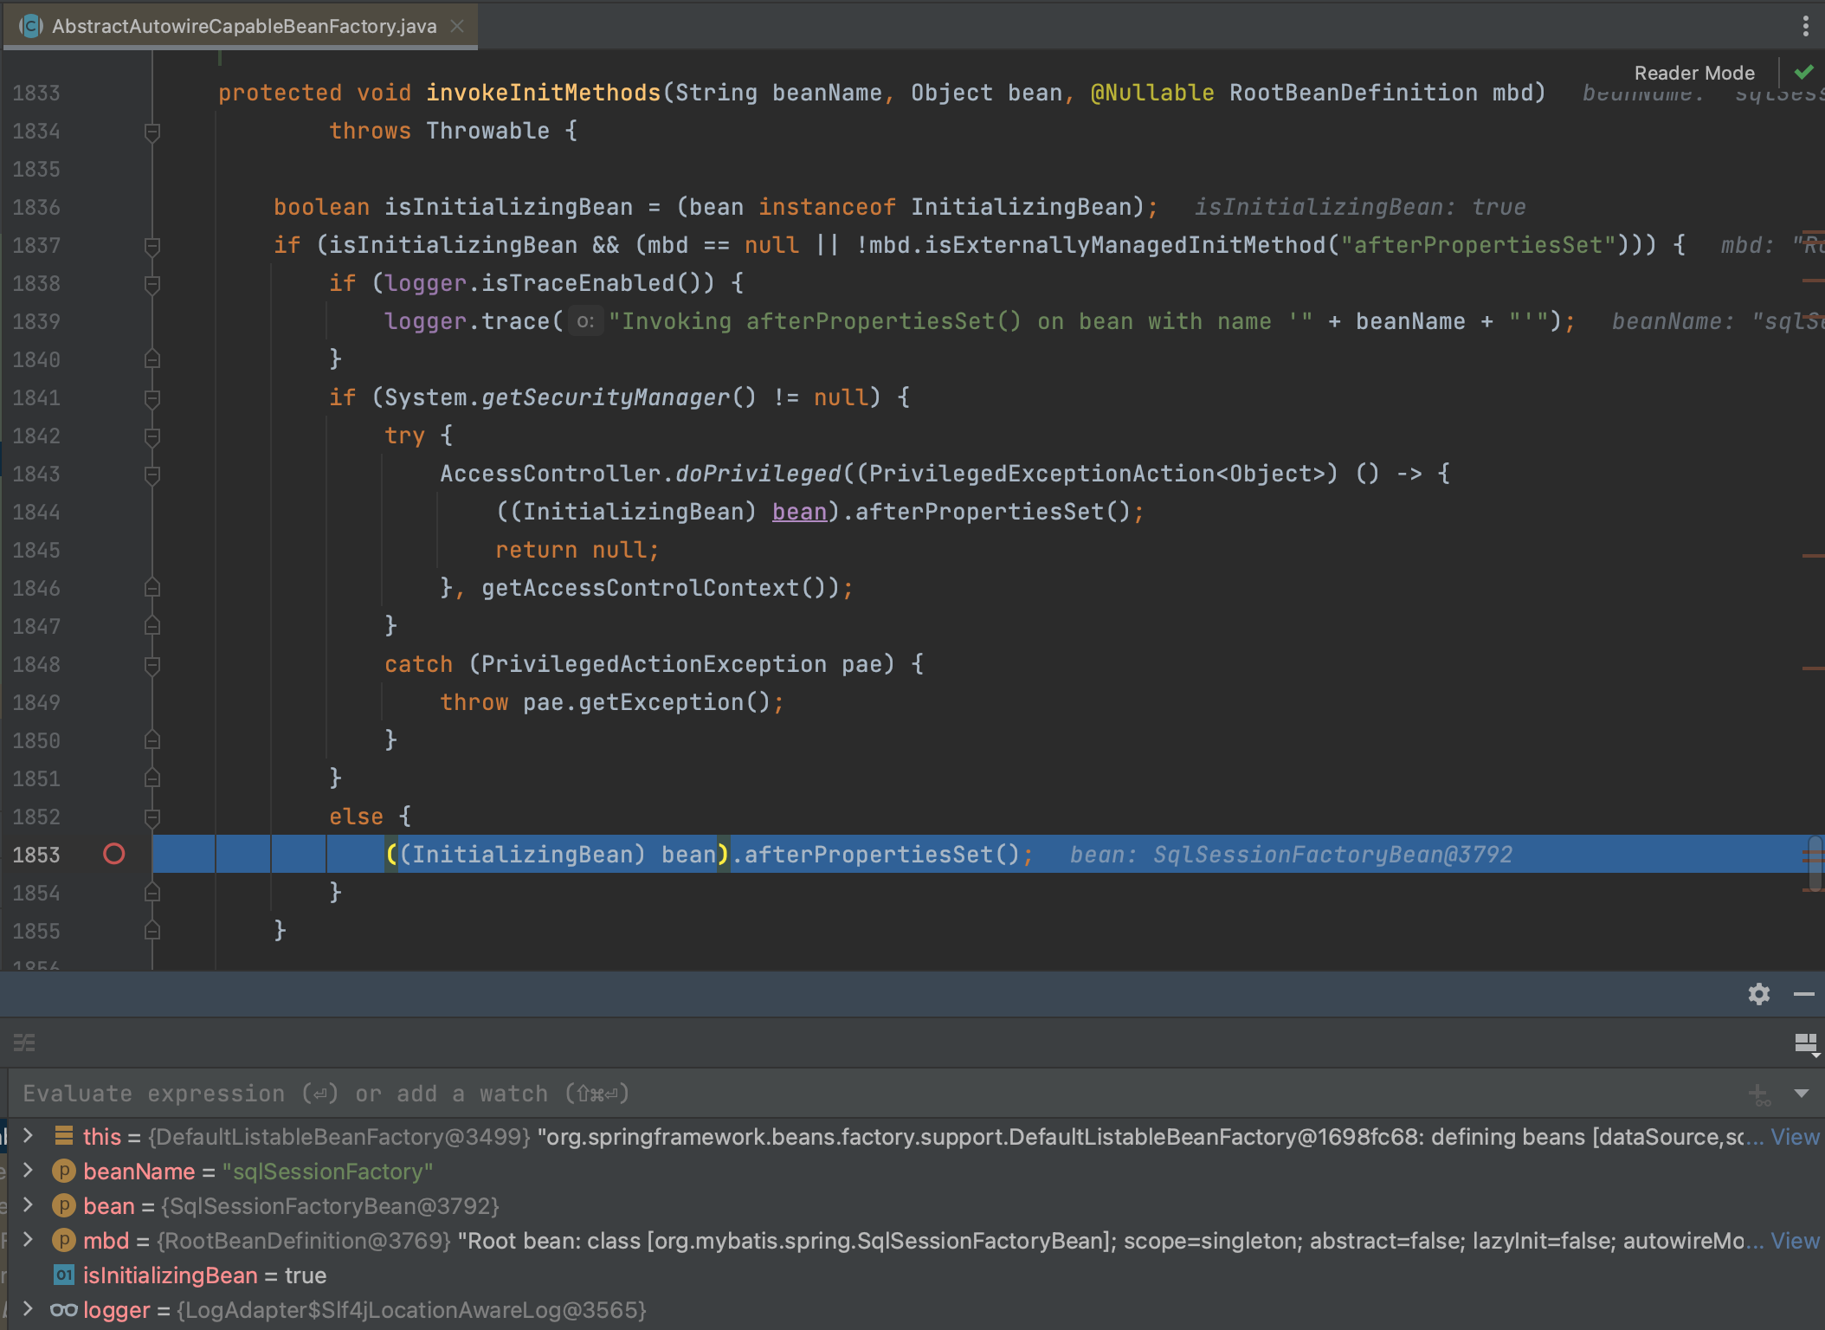This screenshot has width=1825, height=1330.
Task: Click the green inspection checkmark icon
Action: pyautogui.click(x=1804, y=73)
